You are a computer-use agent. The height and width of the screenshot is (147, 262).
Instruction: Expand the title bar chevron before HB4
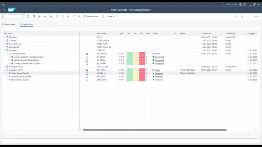pos(223,4)
